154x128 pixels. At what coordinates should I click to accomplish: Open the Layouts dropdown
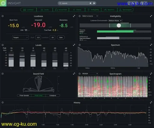tap(73, 3)
